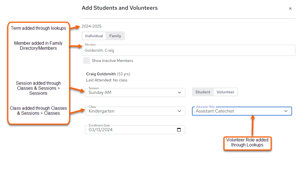Screen dimensions: 299x175
Task: Click the 2024-2025 term text
Action: coord(91,26)
